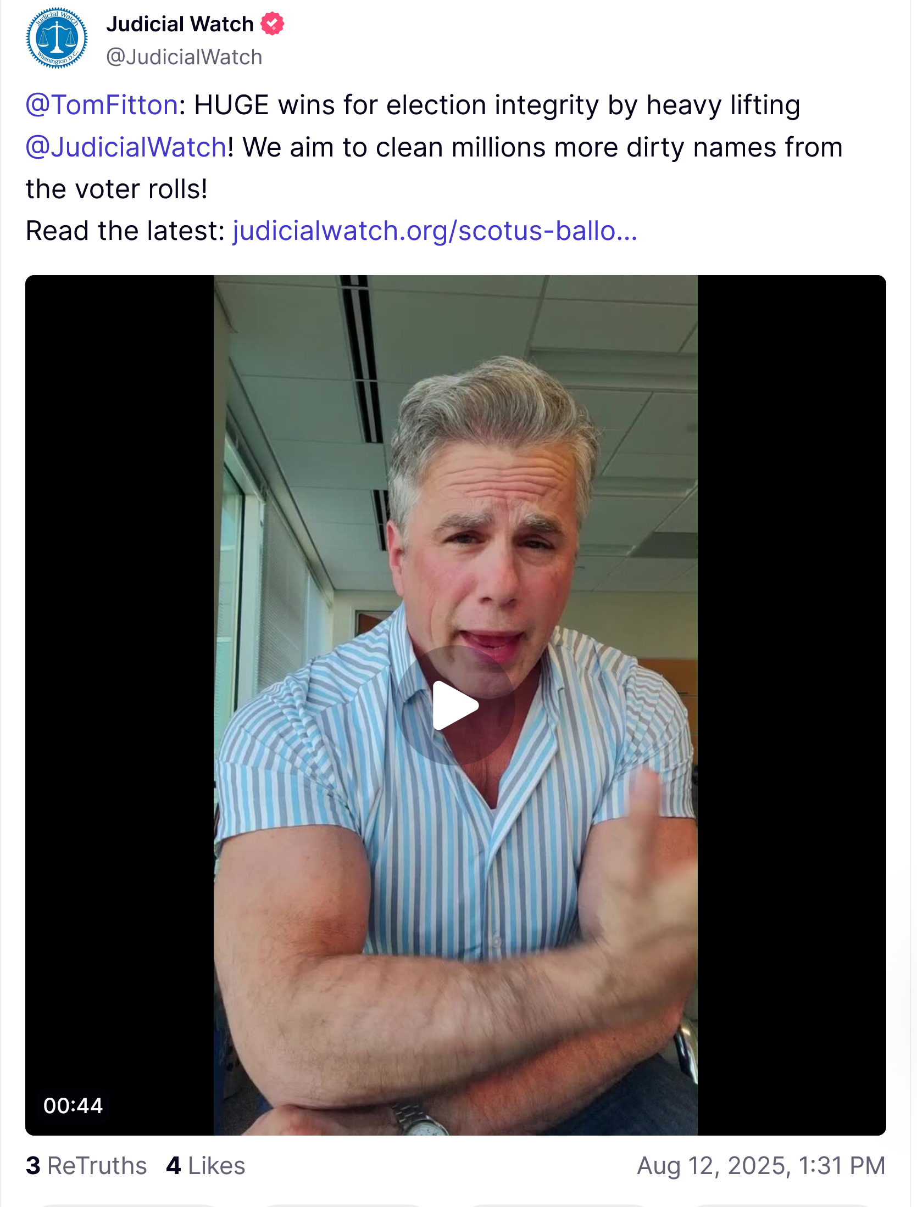The height and width of the screenshot is (1207, 917).
Task: Open the Judicial Watch profile avatar
Action: click(57, 38)
